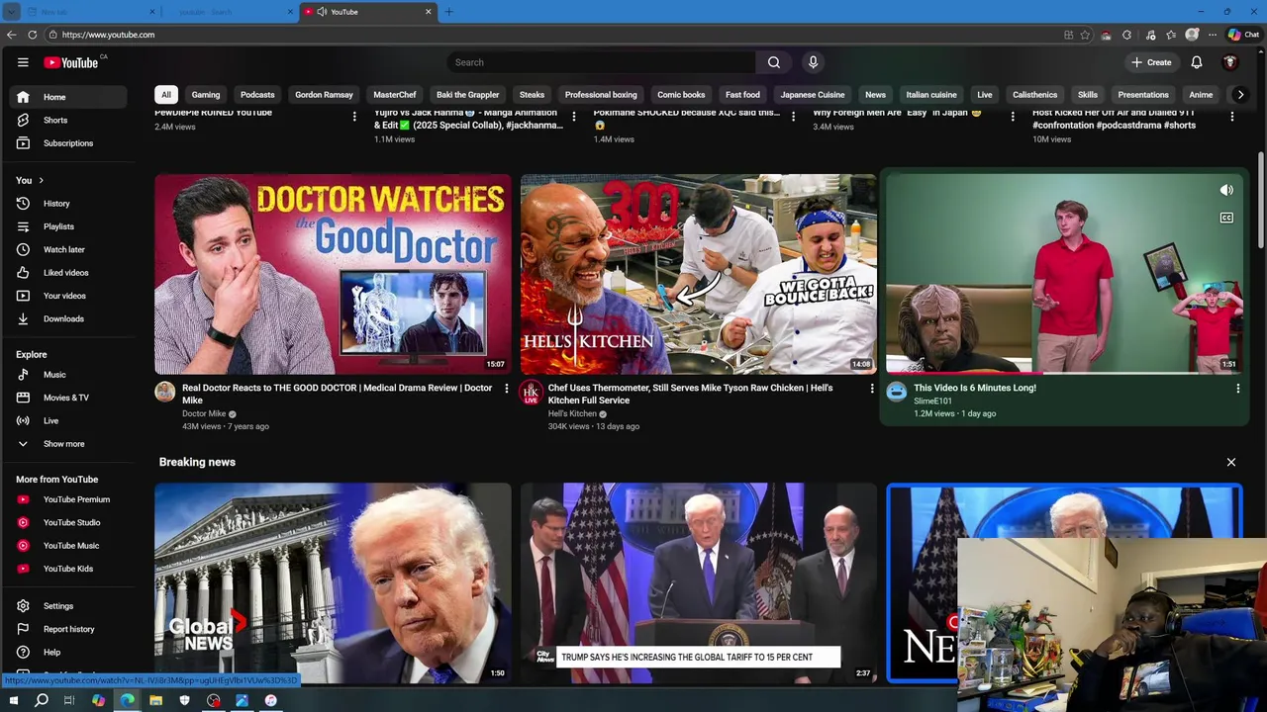Viewport: 1267px width, 712px height.
Task: Open File Explorer from the taskbar
Action: [155, 700]
